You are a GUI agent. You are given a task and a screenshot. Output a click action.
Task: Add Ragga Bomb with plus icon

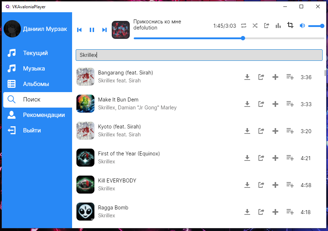275,212
